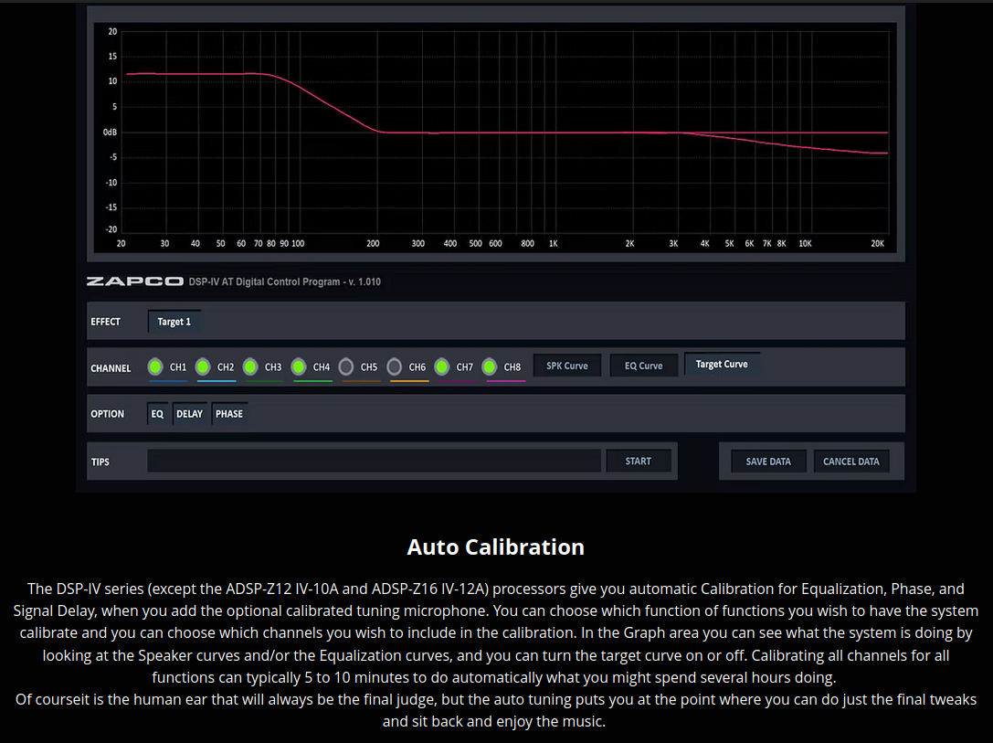Click the red target curve in graph
The width and height of the screenshot is (993, 743).
click(502, 133)
